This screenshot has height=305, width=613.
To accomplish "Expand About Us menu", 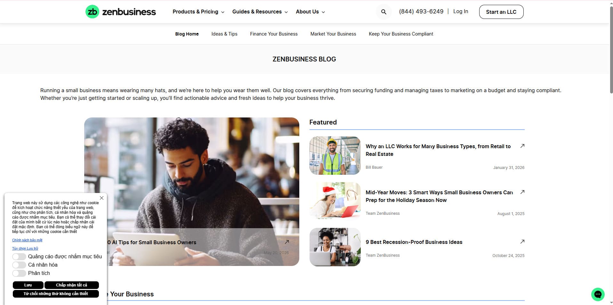I will pyautogui.click(x=310, y=12).
